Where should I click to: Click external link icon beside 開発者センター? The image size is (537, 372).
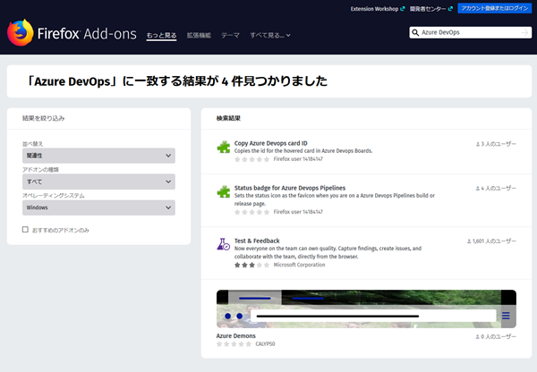(450, 9)
